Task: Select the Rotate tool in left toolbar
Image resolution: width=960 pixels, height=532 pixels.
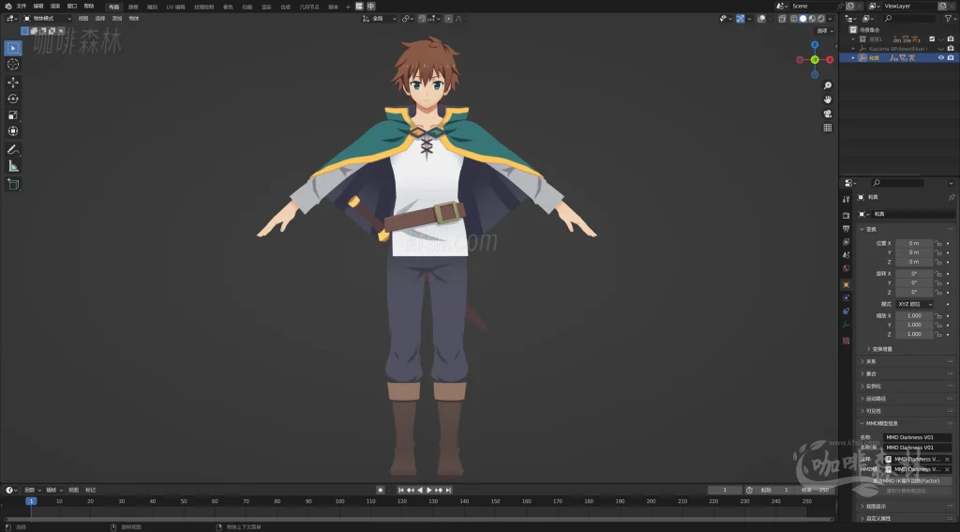Action: click(x=13, y=99)
